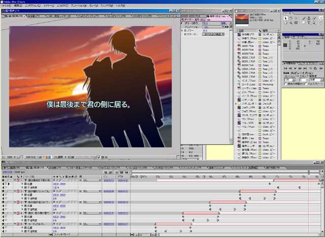The height and width of the screenshot is (238, 325).
Task: Start RAM preview in Time Controls
Action: point(321,68)
